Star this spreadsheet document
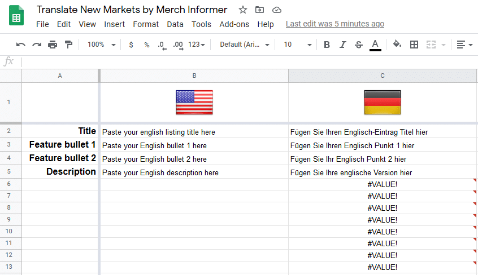This screenshot has height=275, width=478. pyautogui.click(x=242, y=10)
